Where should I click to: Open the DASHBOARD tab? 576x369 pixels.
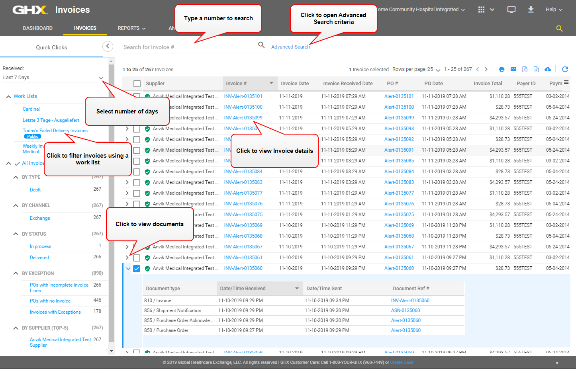38,28
